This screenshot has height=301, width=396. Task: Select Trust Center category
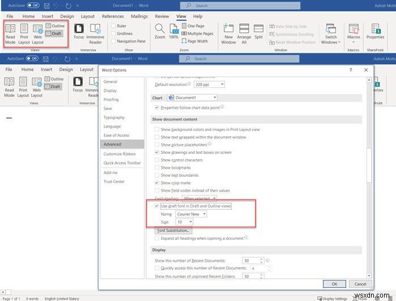114,181
